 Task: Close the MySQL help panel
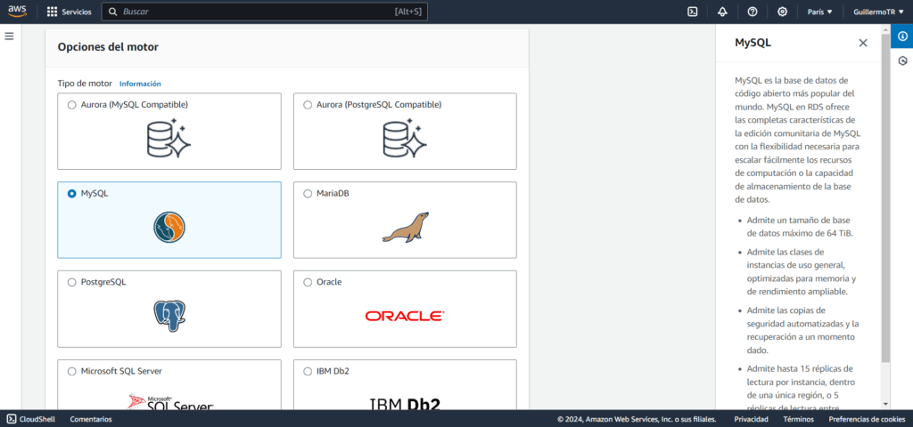click(x=863, y=43)
